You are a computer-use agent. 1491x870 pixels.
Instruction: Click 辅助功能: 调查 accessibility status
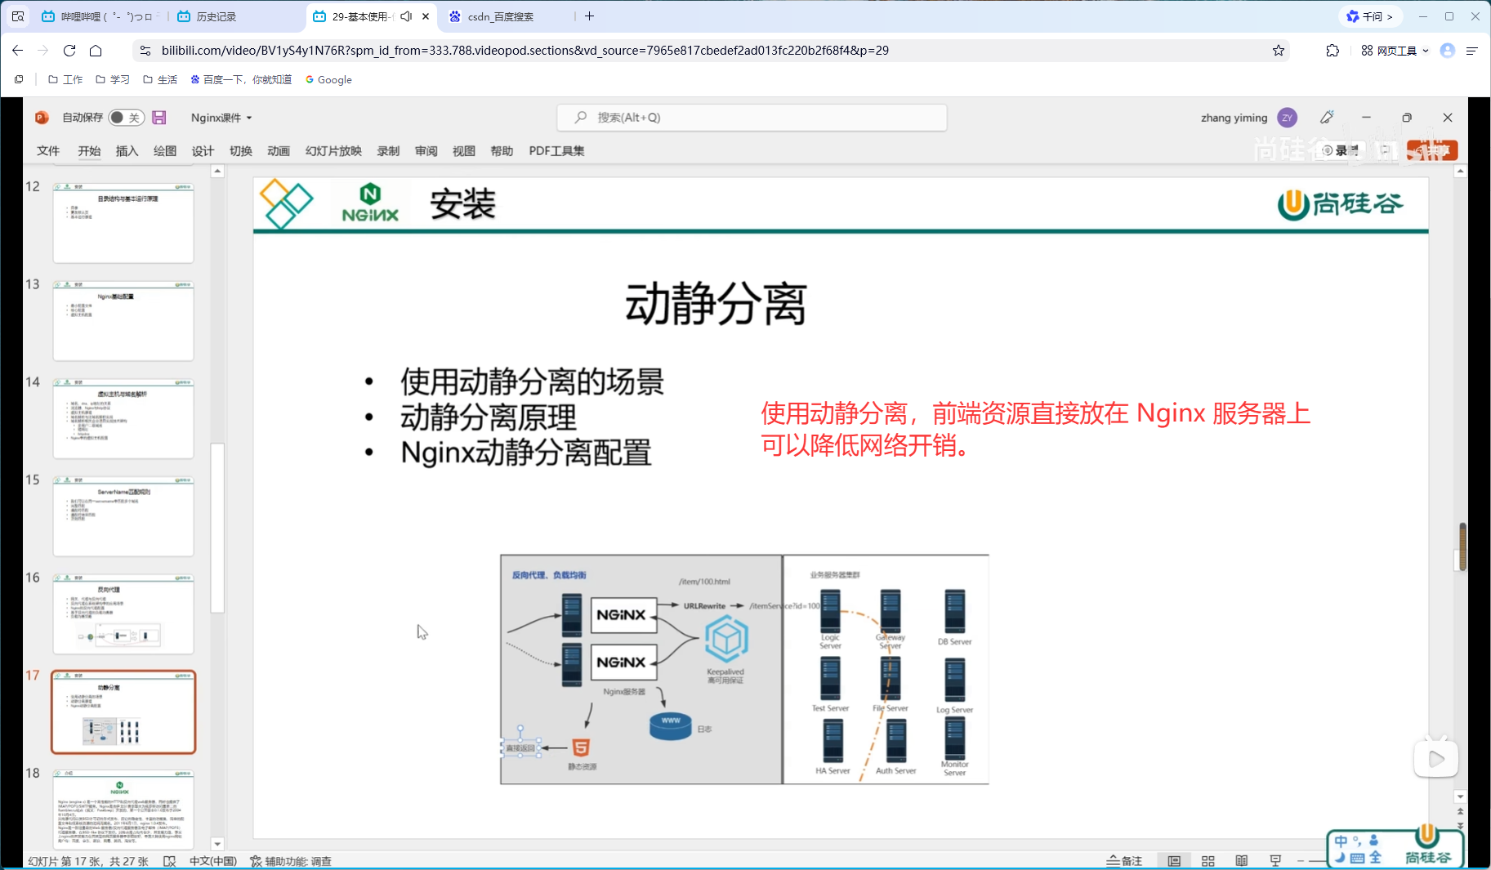pos(291,861)
